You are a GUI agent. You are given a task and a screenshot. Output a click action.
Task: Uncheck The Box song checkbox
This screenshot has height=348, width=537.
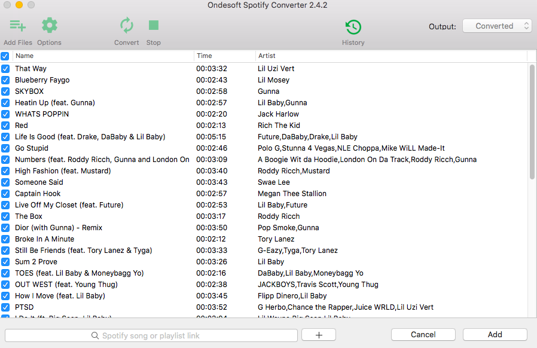pos(5,216)
